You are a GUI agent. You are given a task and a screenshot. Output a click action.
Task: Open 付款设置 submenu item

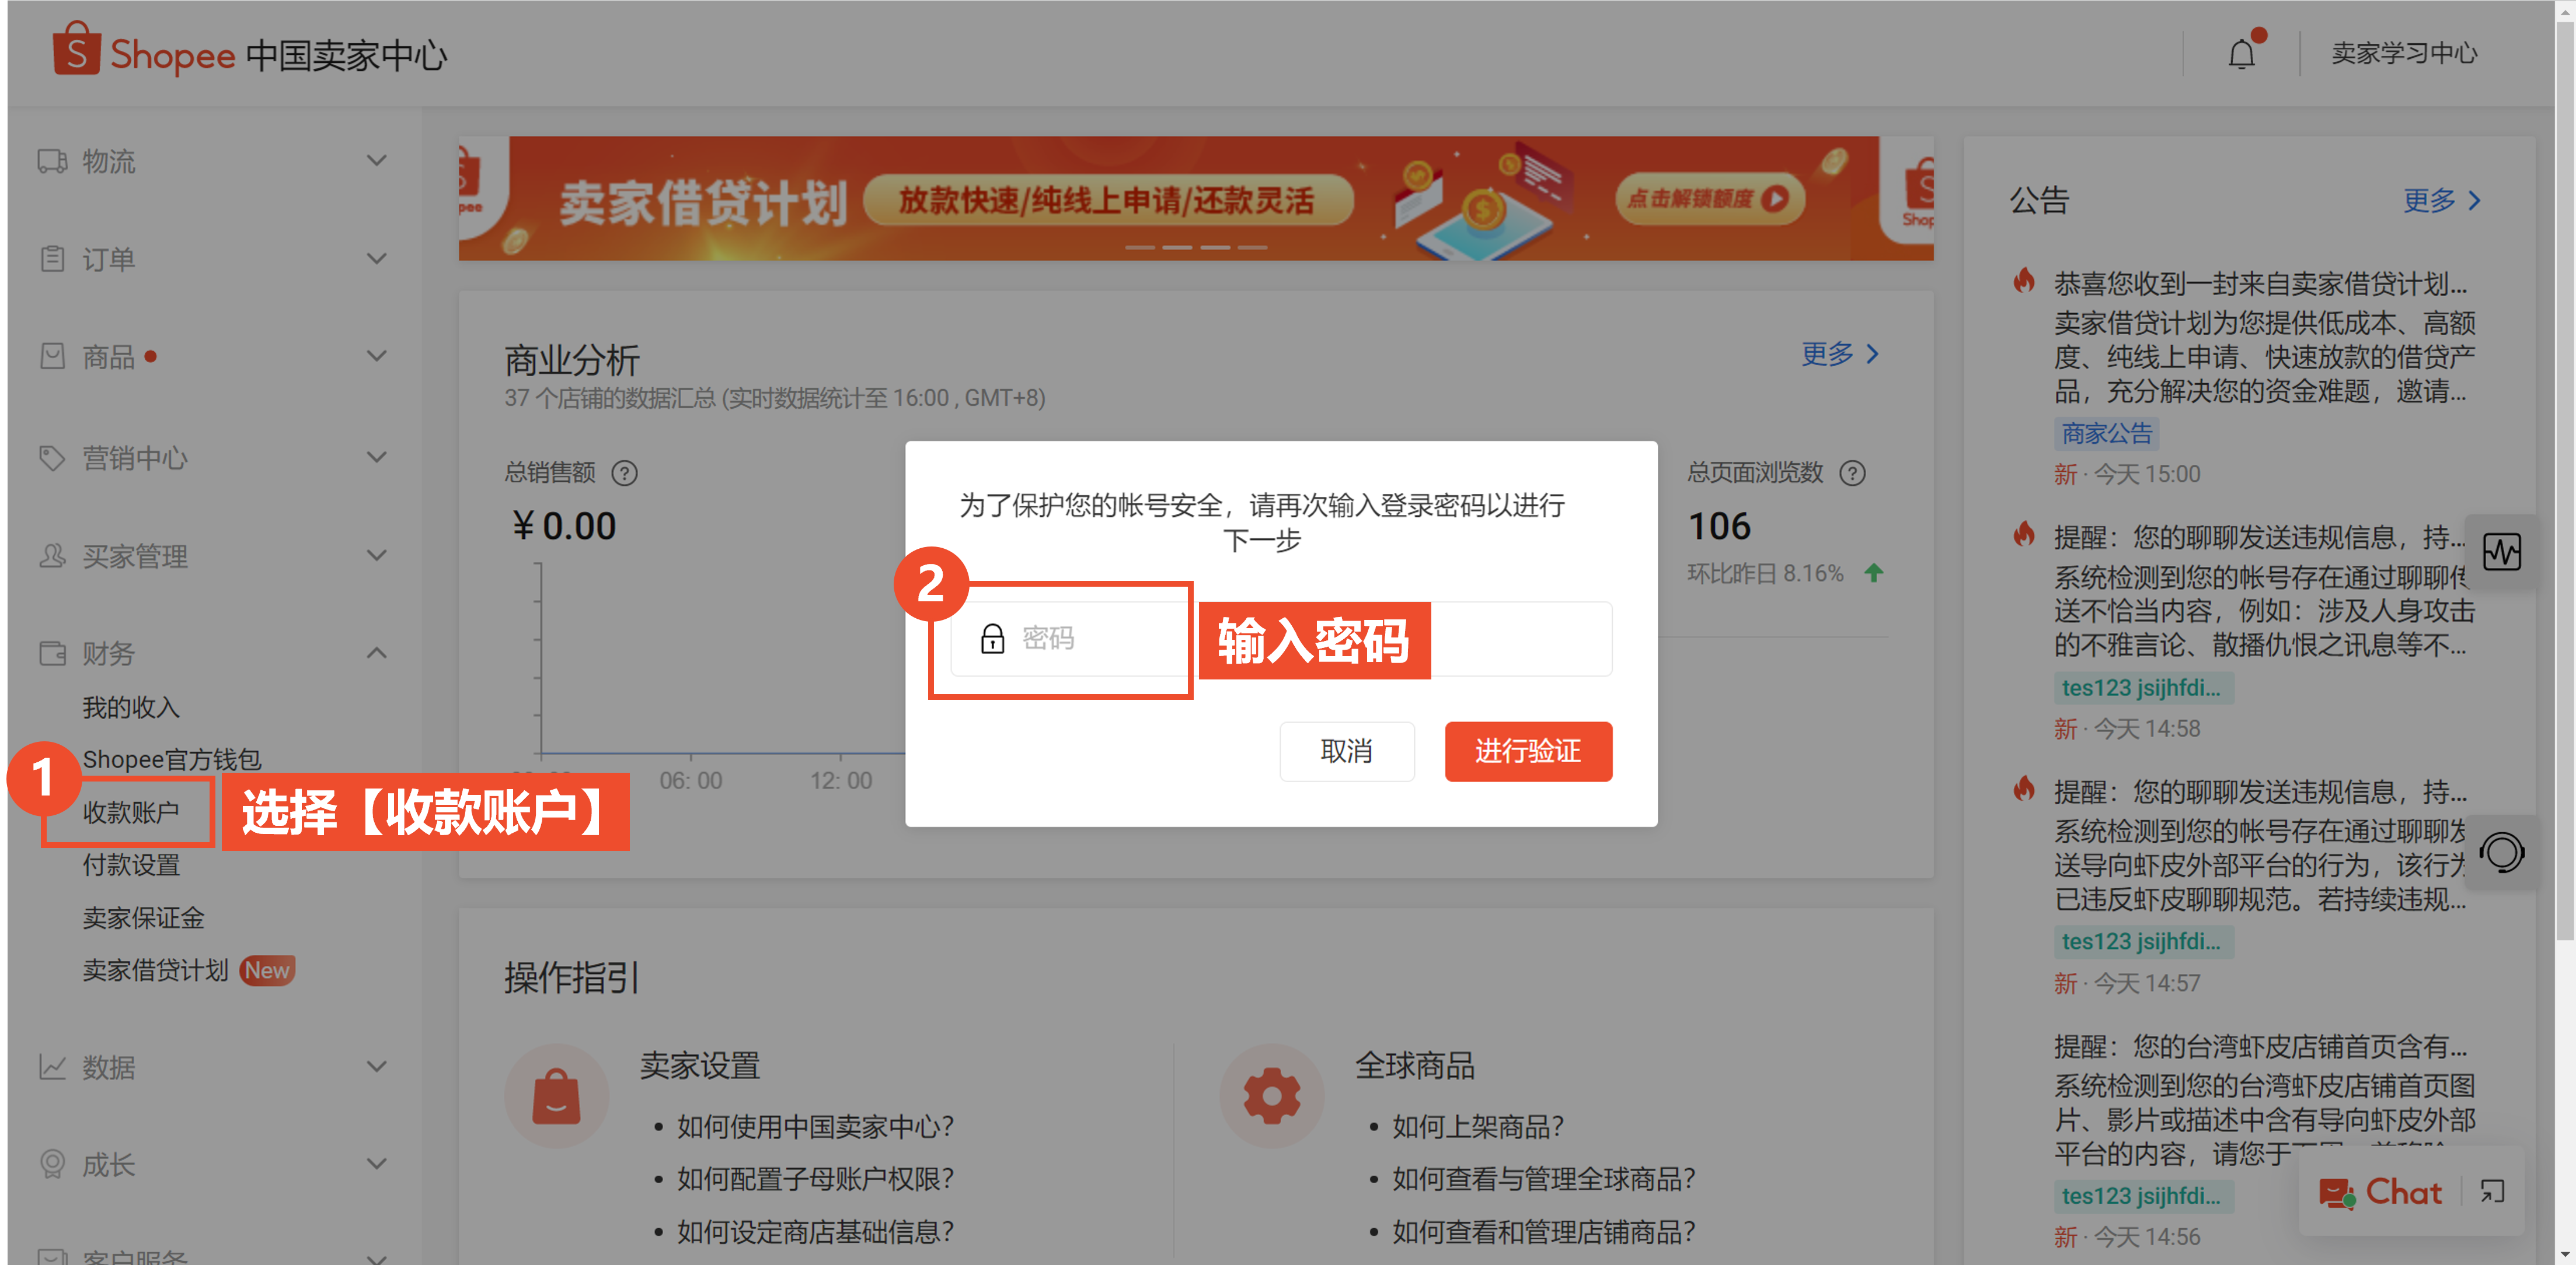[x=131, y=865]
